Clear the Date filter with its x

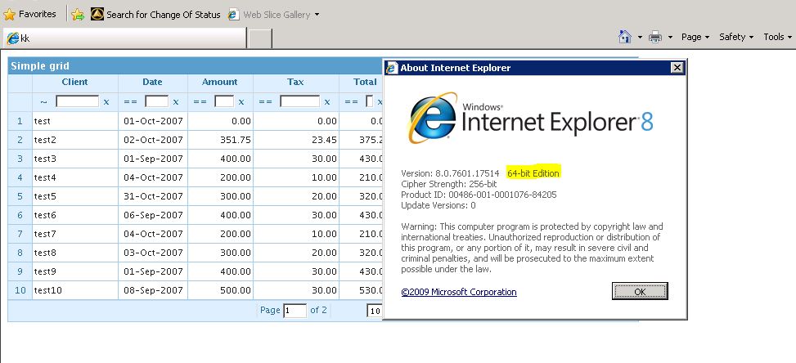[176, 102]
